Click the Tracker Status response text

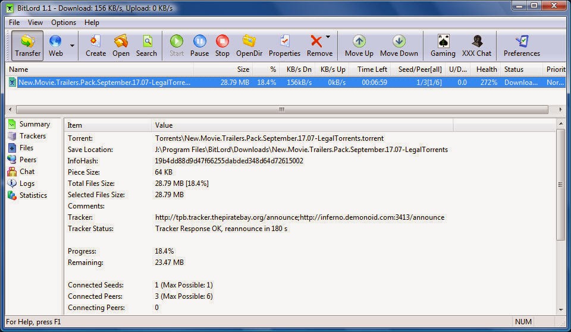point(221,229)
